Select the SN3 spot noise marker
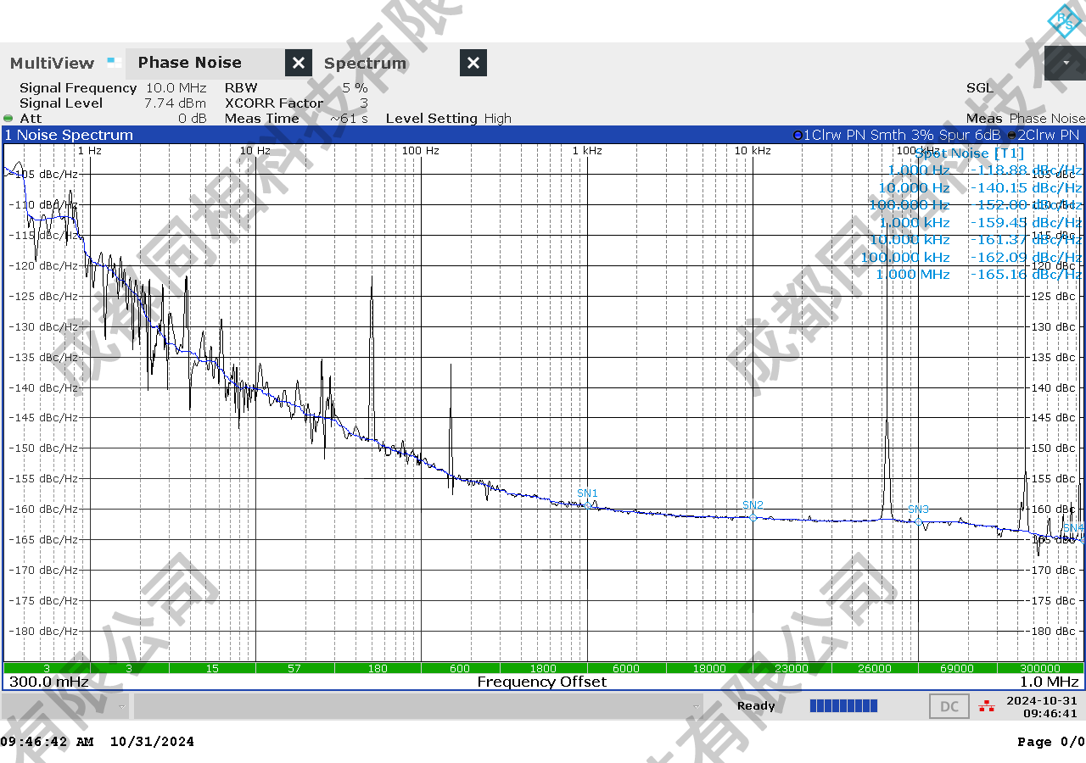 [x=918, y=521]
